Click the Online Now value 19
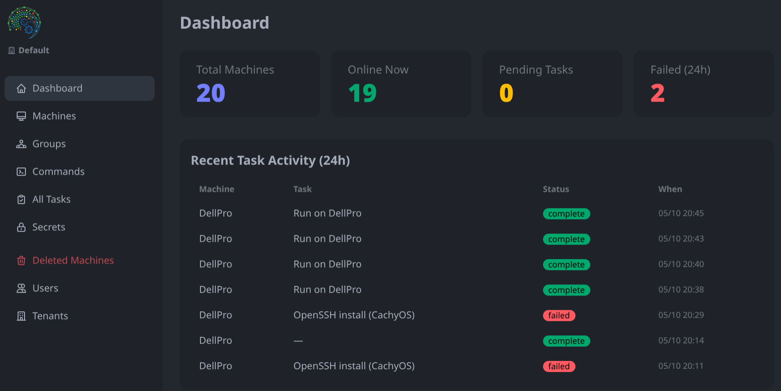781x391 pixels. (x=362, y=93)
